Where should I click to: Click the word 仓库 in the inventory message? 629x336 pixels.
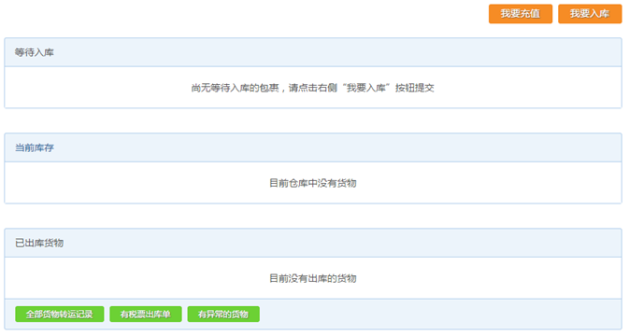click(x=298, y=183)
